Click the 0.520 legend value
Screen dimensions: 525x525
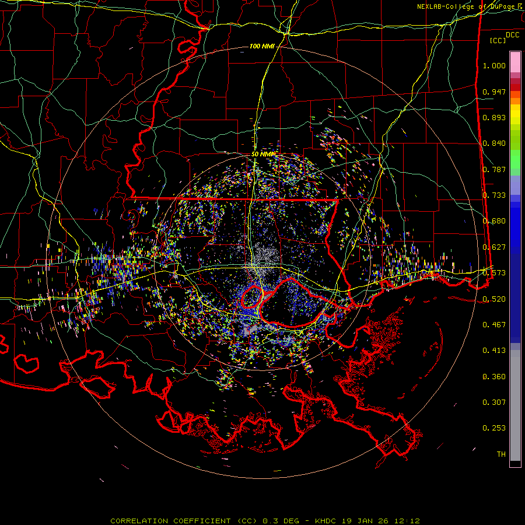(x=494, y=299)
